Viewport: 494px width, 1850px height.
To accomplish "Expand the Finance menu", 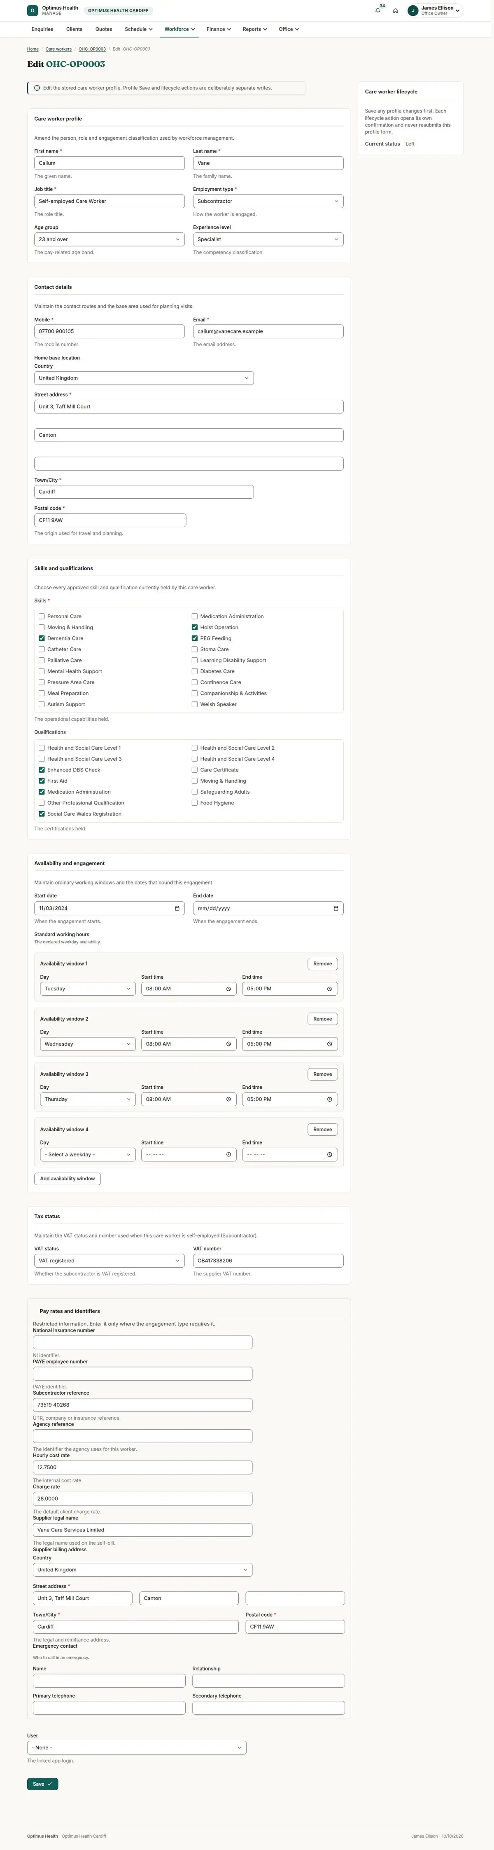I will (219, 29).
